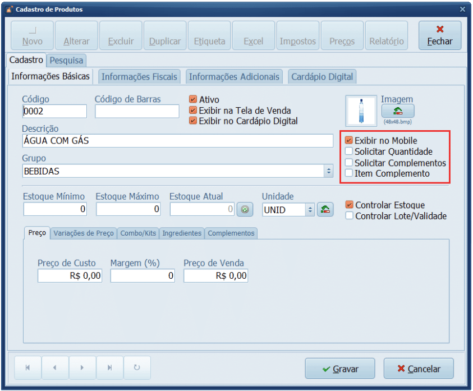Click the unit edit icon next to Unidade
The width and height of the screenshot is (473, 391).
click(x=325, y=210)
